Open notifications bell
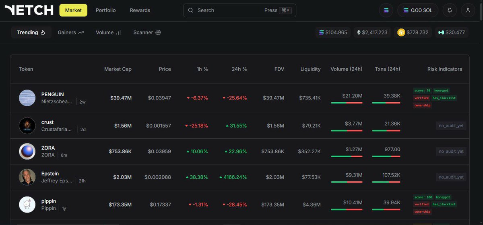This screenshot has width=483, height=225. [x=450, y=10]
